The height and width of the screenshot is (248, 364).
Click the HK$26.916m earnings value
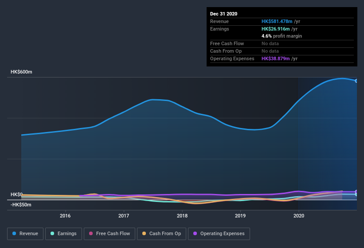276,29
